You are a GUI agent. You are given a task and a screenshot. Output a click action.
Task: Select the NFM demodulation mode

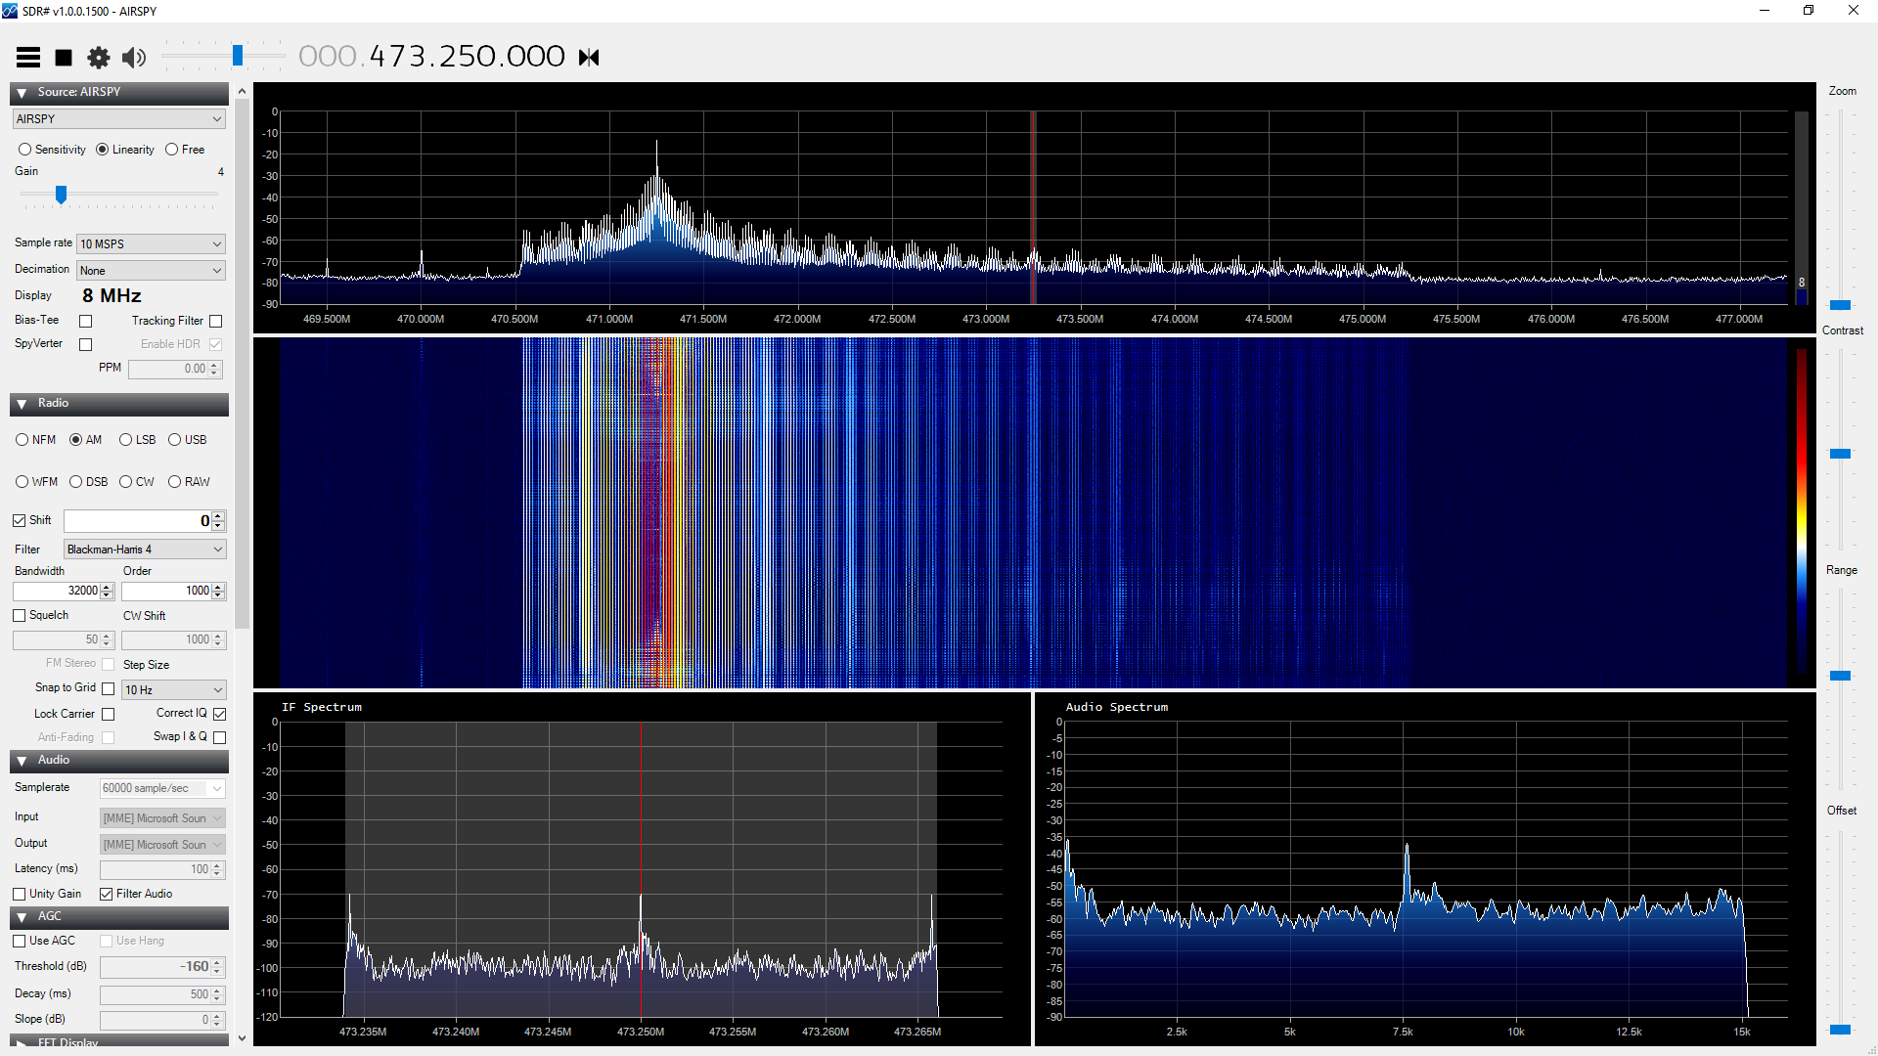[x=22, y=440]
